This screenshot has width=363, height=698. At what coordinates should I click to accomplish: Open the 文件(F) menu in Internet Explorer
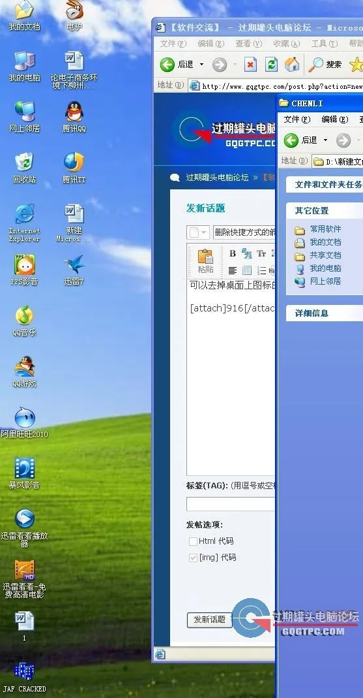tap(173, 44)
